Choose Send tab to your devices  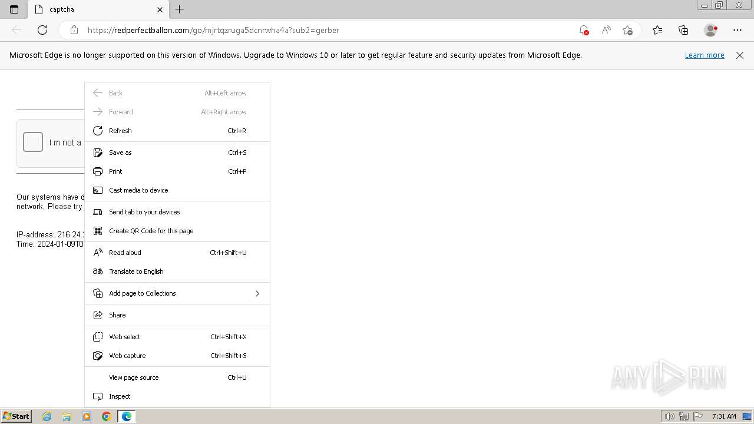[177, 212]
